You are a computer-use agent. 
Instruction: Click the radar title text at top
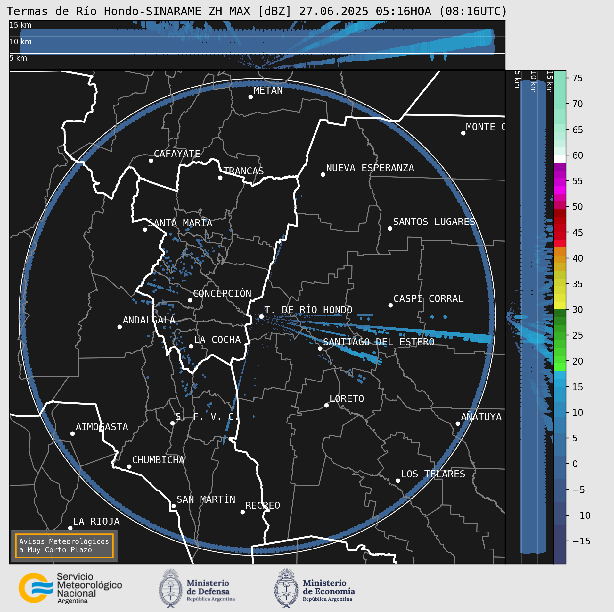pyautogui.click(x=257, y=11)
